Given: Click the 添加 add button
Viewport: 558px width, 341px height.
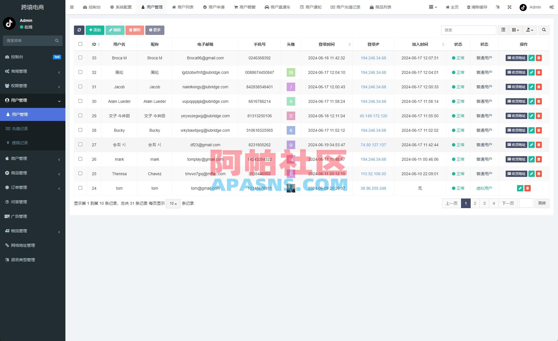Looking at the screenshot, I should coord(95,30).
